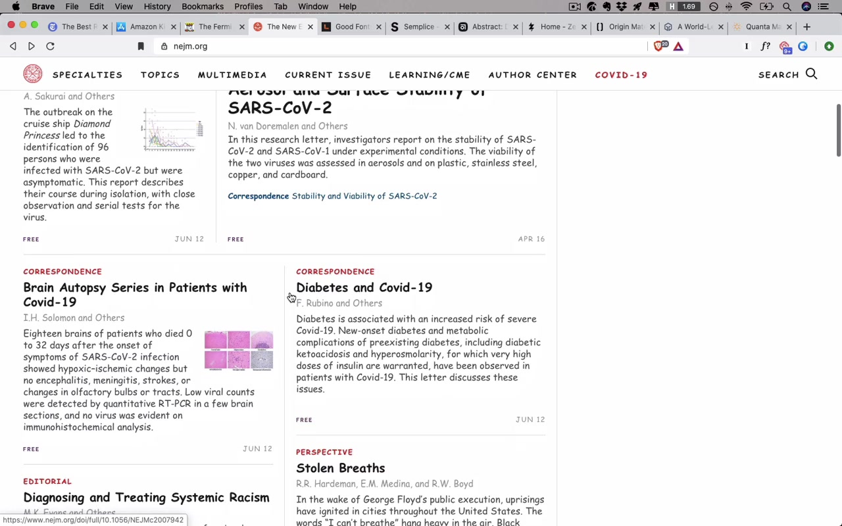Go forward with the browser forward arrow

click(31, 46)
